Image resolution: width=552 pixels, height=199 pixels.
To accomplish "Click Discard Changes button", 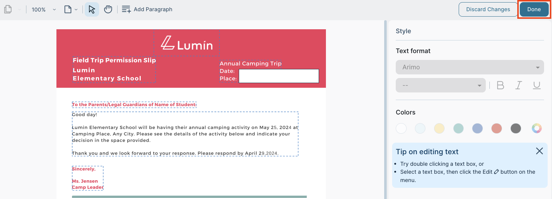I will [488, 9].
